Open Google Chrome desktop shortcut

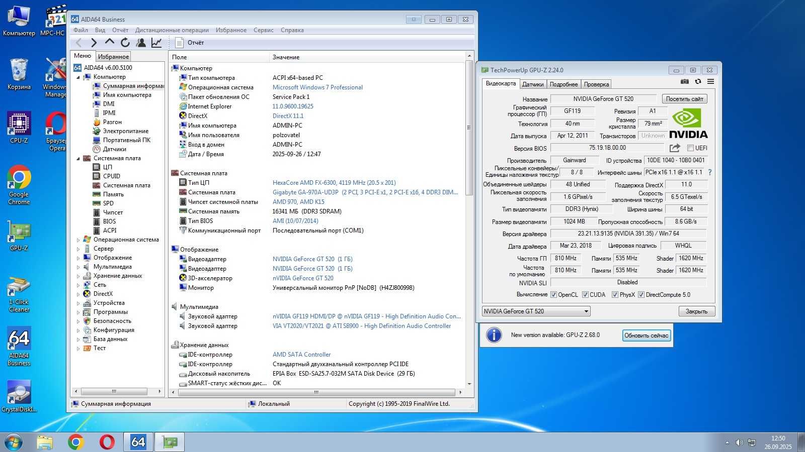(19, 185)
